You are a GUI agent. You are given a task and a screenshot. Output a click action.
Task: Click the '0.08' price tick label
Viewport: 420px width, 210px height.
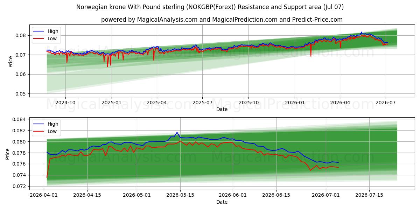[x=21, y=35]
